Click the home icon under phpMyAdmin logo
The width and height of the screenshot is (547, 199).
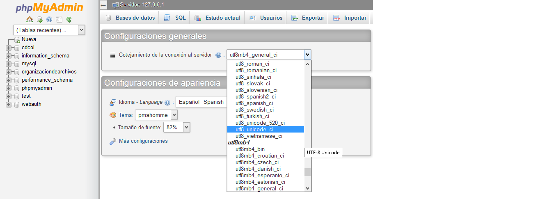(30, 19)
